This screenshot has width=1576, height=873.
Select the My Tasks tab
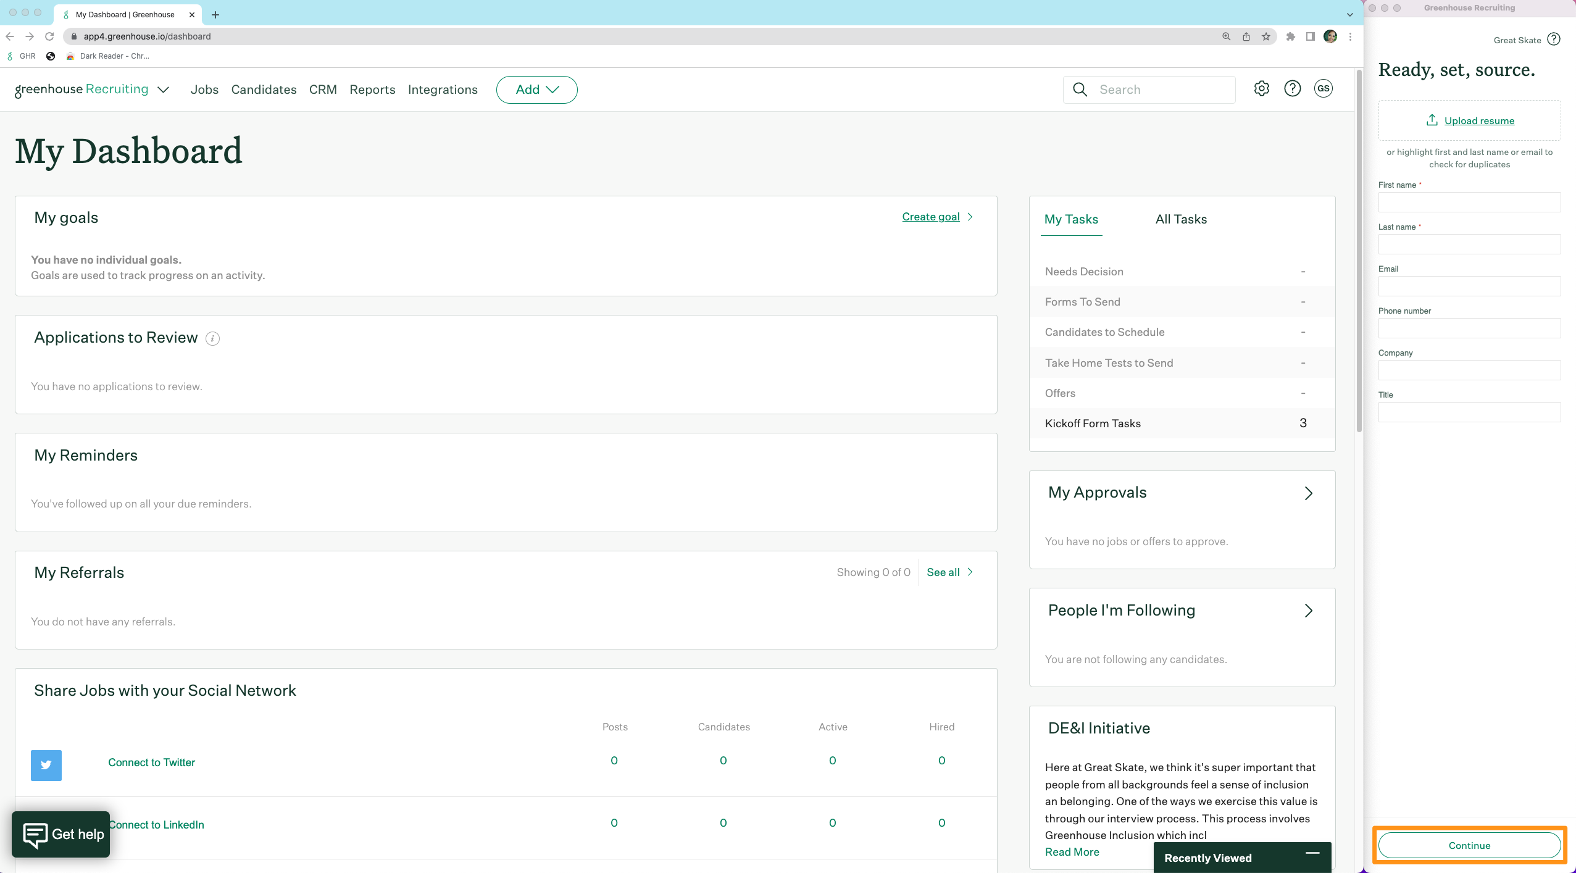click(1071, 219)
